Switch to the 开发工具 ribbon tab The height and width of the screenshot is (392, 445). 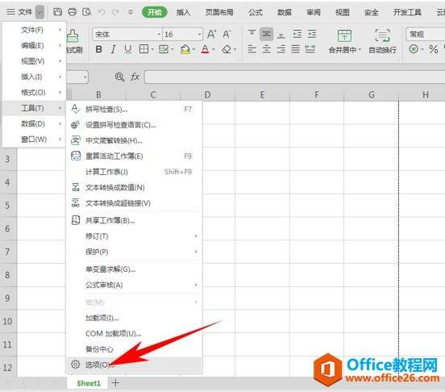407,12
